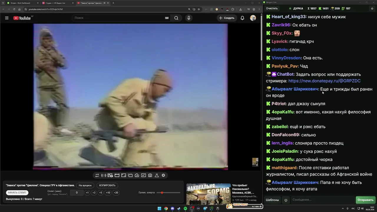Add +20 minutes to split
This screenshot has width=377, height=212.
pyautogui.click(x=116, y=193)
